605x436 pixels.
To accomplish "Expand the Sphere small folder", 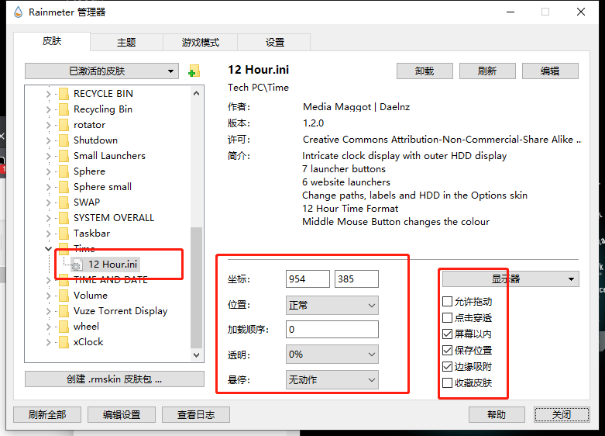I will click(48, 187).
